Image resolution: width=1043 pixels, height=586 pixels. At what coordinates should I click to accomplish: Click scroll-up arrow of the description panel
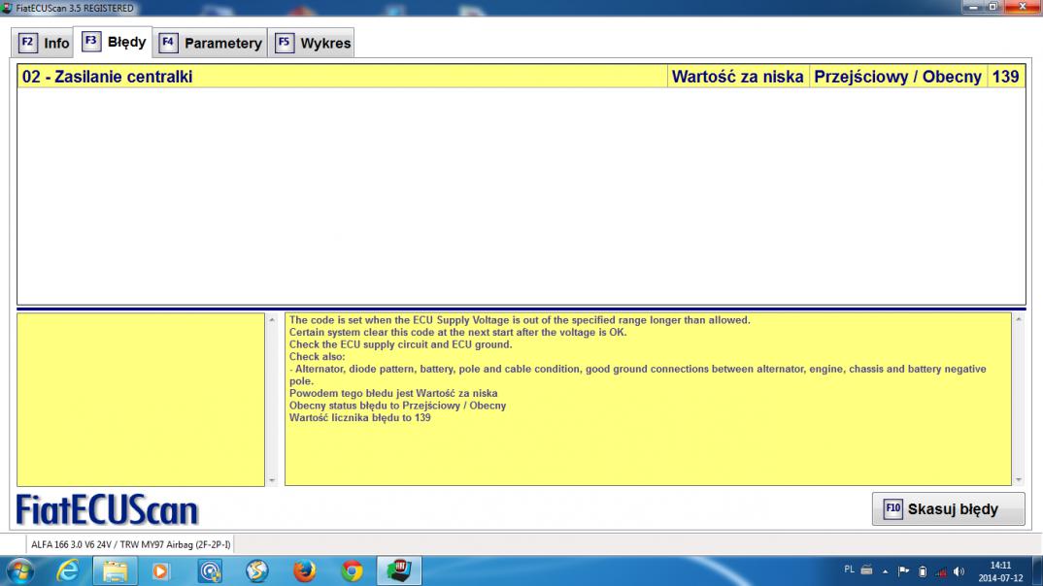point(1019,320)
